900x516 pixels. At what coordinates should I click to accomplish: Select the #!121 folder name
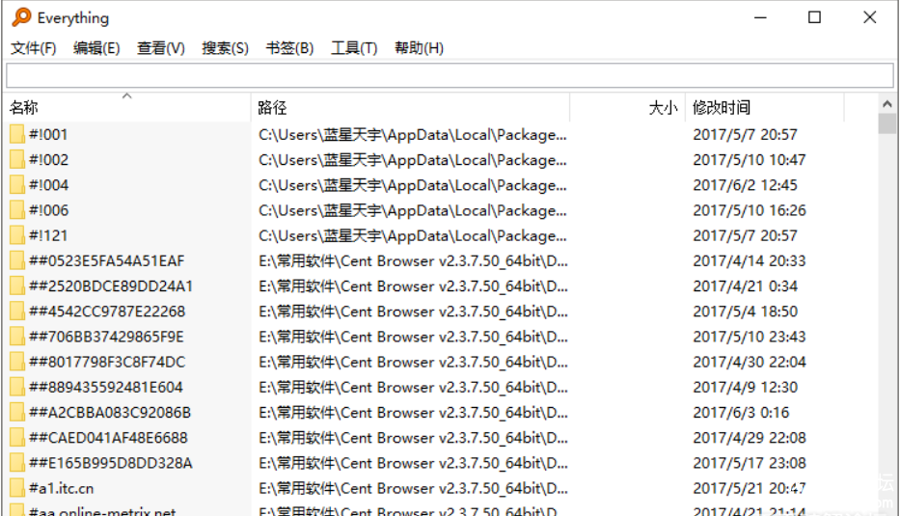coord(49,235)
